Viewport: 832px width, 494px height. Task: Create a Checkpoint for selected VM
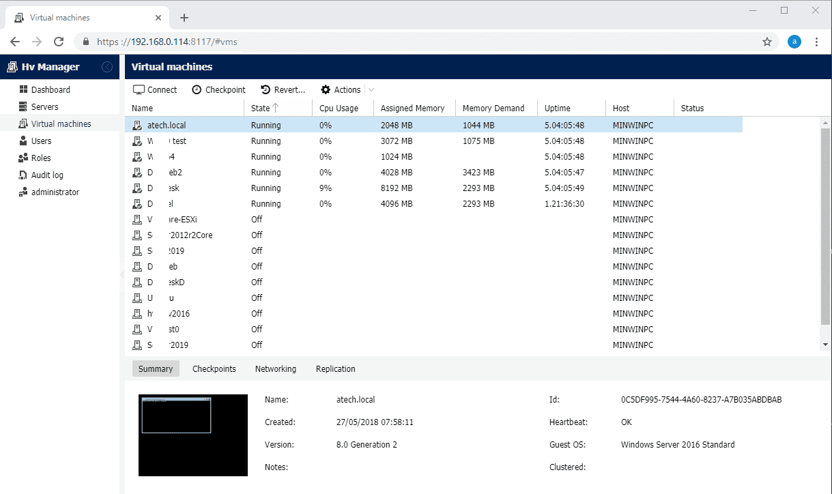[218, 89]
